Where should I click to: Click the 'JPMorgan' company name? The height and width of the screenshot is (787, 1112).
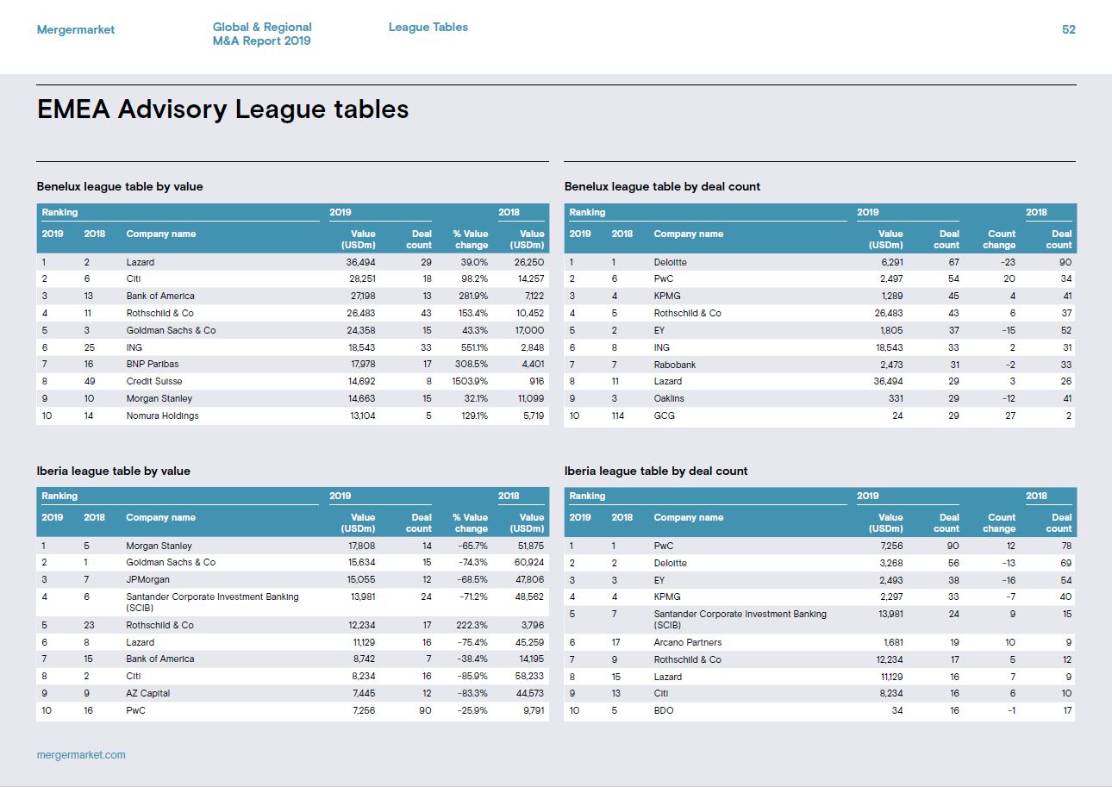(x=148, y=579)
